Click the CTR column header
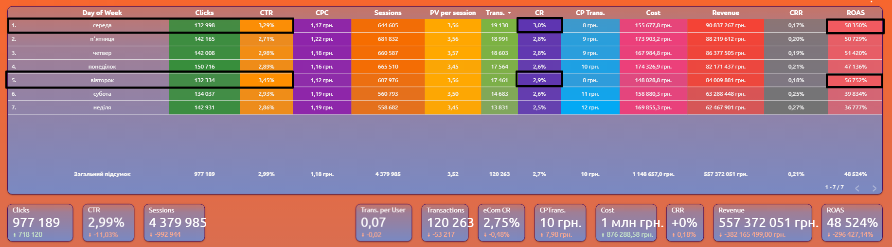The height and width of the screenshot is (247, 892). click(266, 13)
